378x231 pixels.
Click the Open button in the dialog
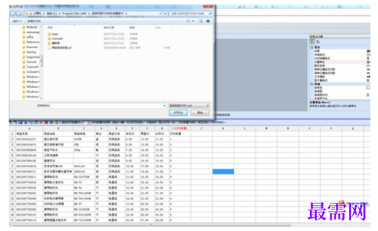[178, 112]
